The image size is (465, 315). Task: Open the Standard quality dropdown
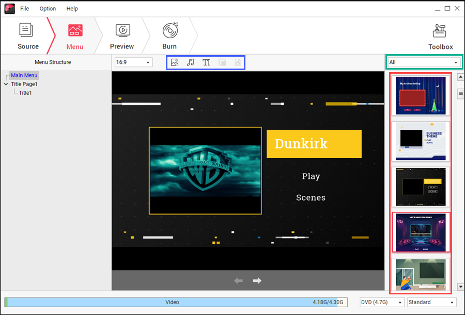click(431, 302)
